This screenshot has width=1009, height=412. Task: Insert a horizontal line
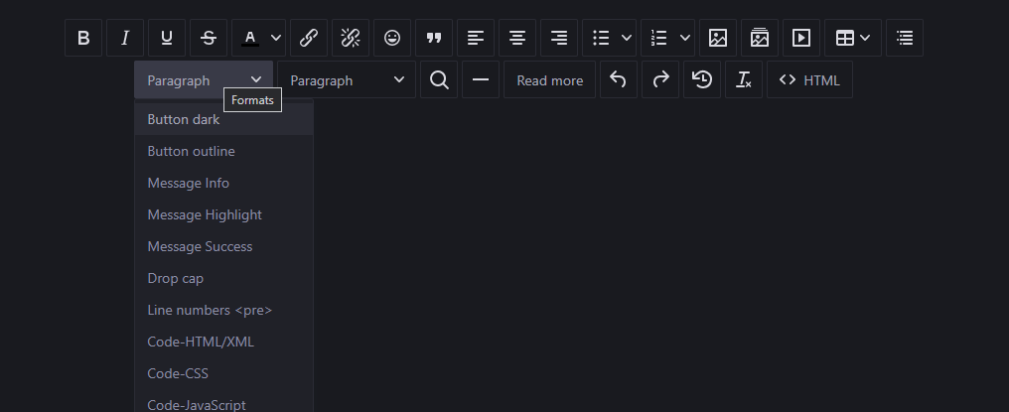click(481, 79)
